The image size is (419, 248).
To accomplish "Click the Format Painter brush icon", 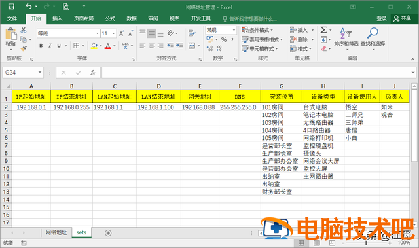I will 24,48.
